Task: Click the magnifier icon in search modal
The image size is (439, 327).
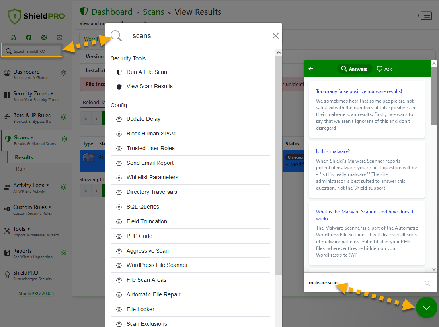Action: pos(116,36)
